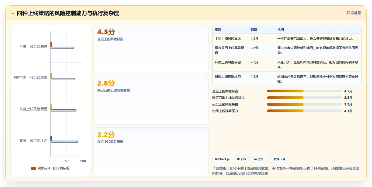Click the 限定范围上线风险暴露 progress row label
The image size is (372, 187).
(x=228, y=98)
